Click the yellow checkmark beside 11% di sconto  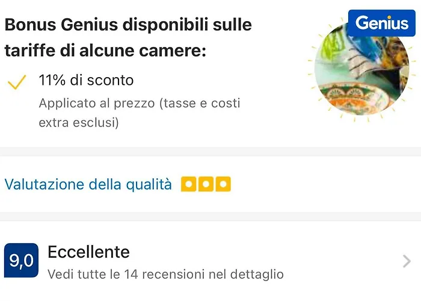pyautogui.click(x=17, y=82)
